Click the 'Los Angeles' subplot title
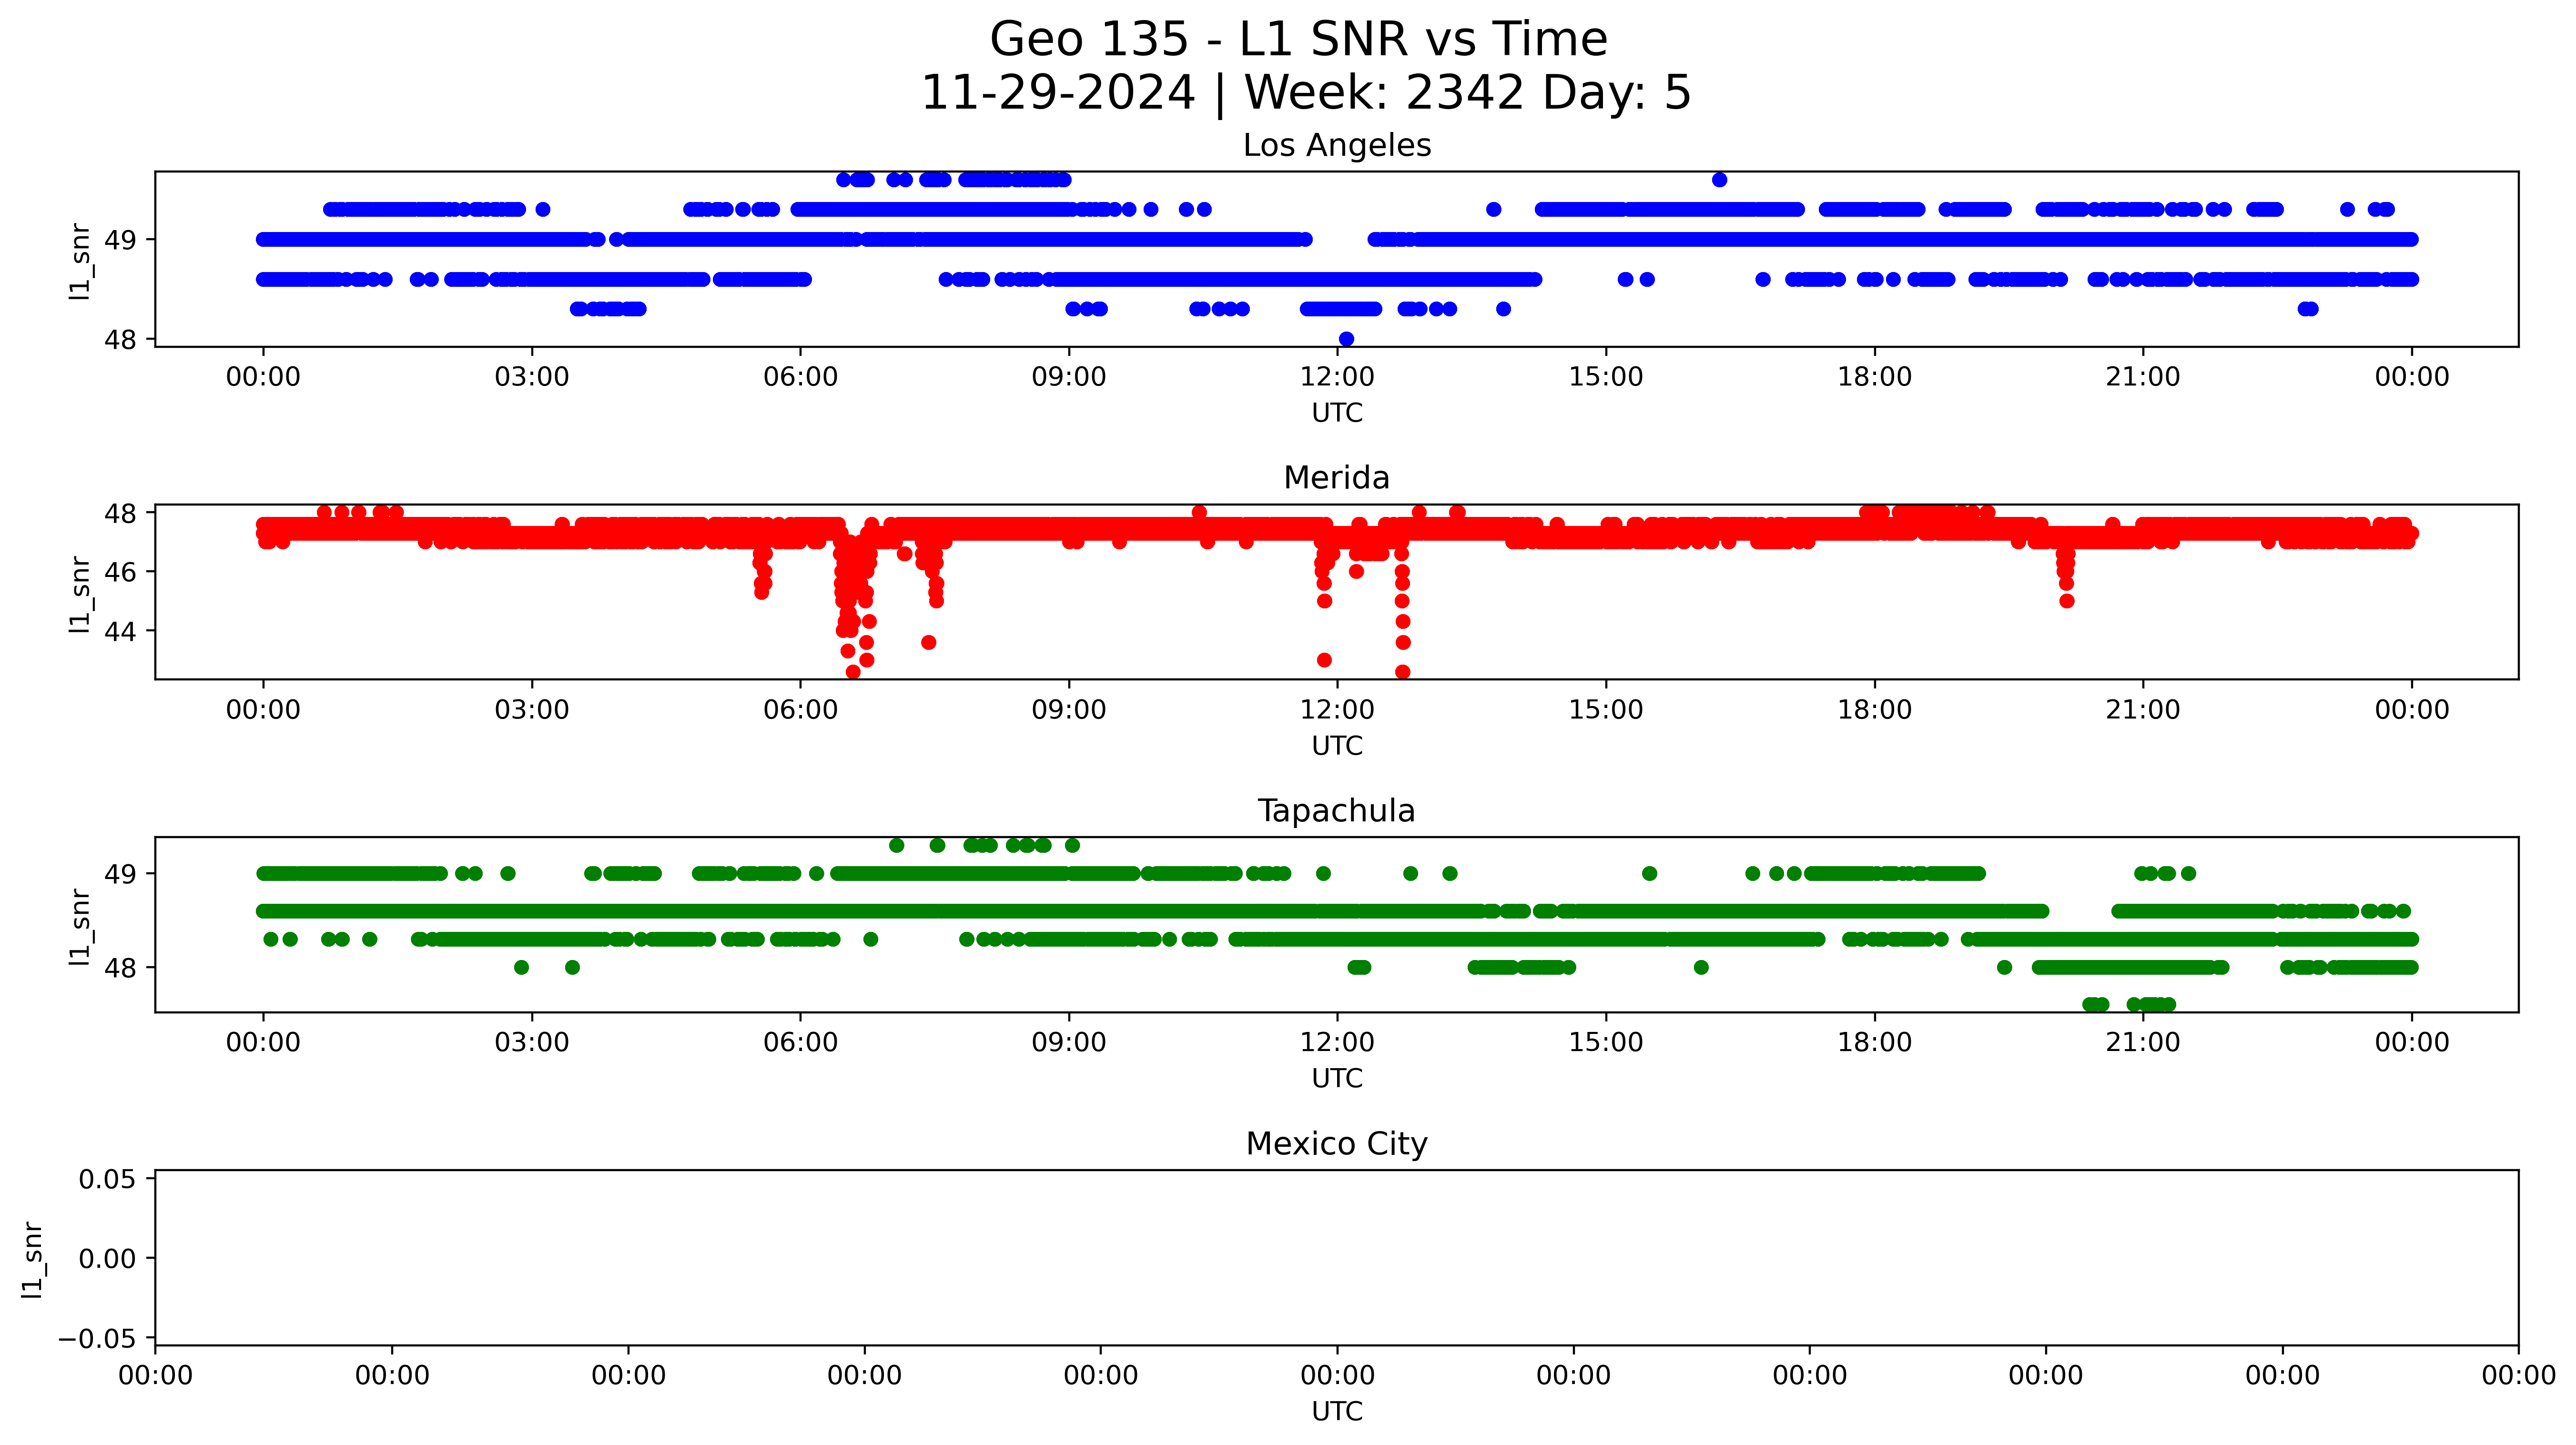This screenshot has height=1445, width=2576. point(1336,146)
